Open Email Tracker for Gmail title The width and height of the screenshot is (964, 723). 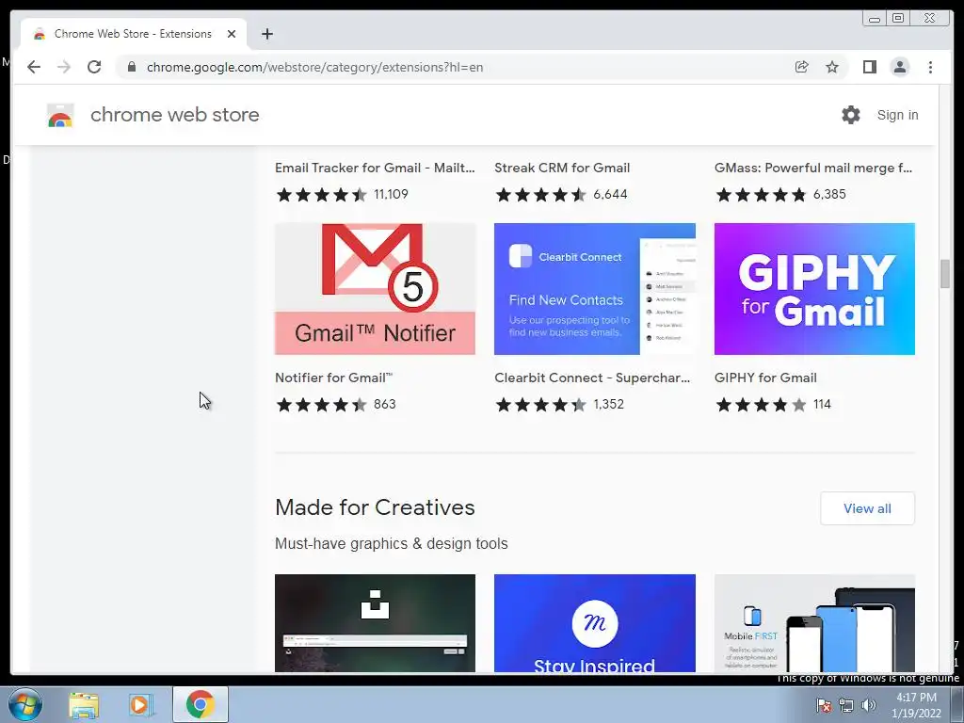pos(375,168)
